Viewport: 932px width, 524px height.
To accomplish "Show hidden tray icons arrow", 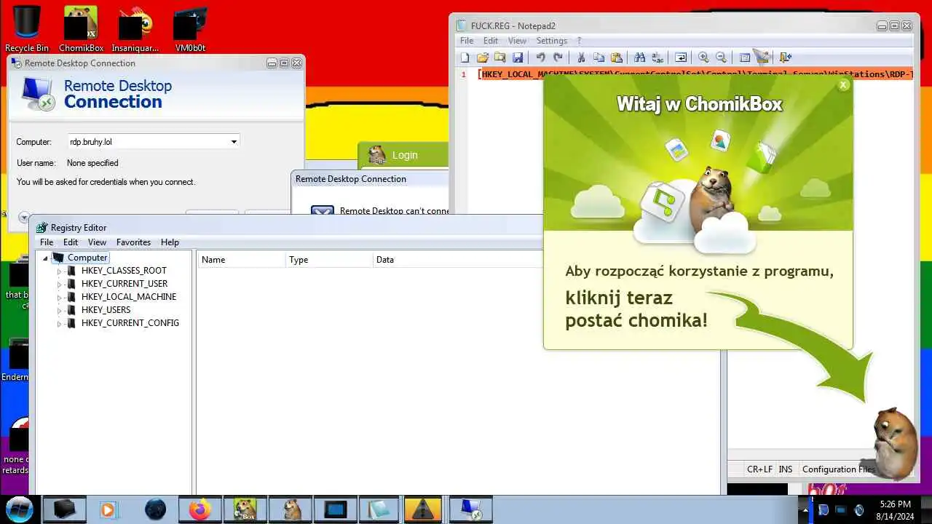I will 805,509.
